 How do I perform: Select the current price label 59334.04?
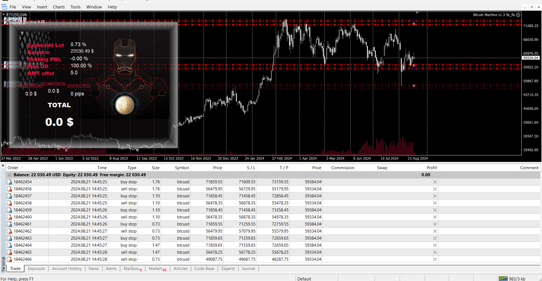(x=531, y=58)
